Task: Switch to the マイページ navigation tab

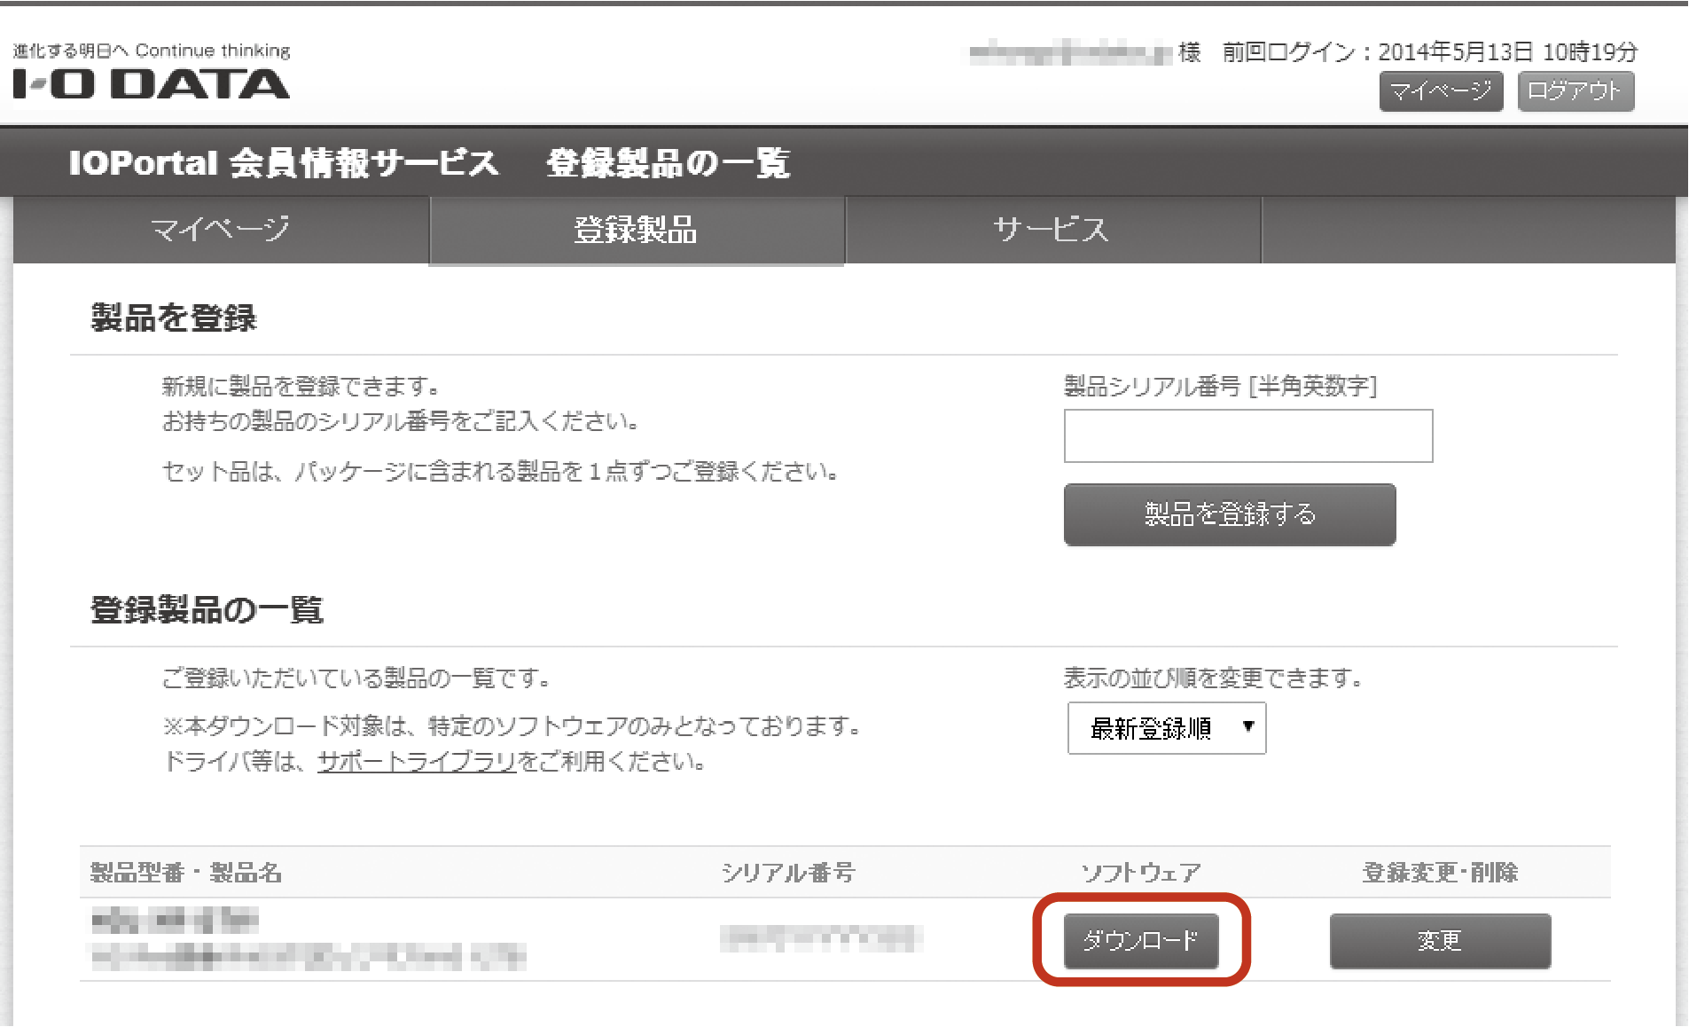Action: pos(221,230)
